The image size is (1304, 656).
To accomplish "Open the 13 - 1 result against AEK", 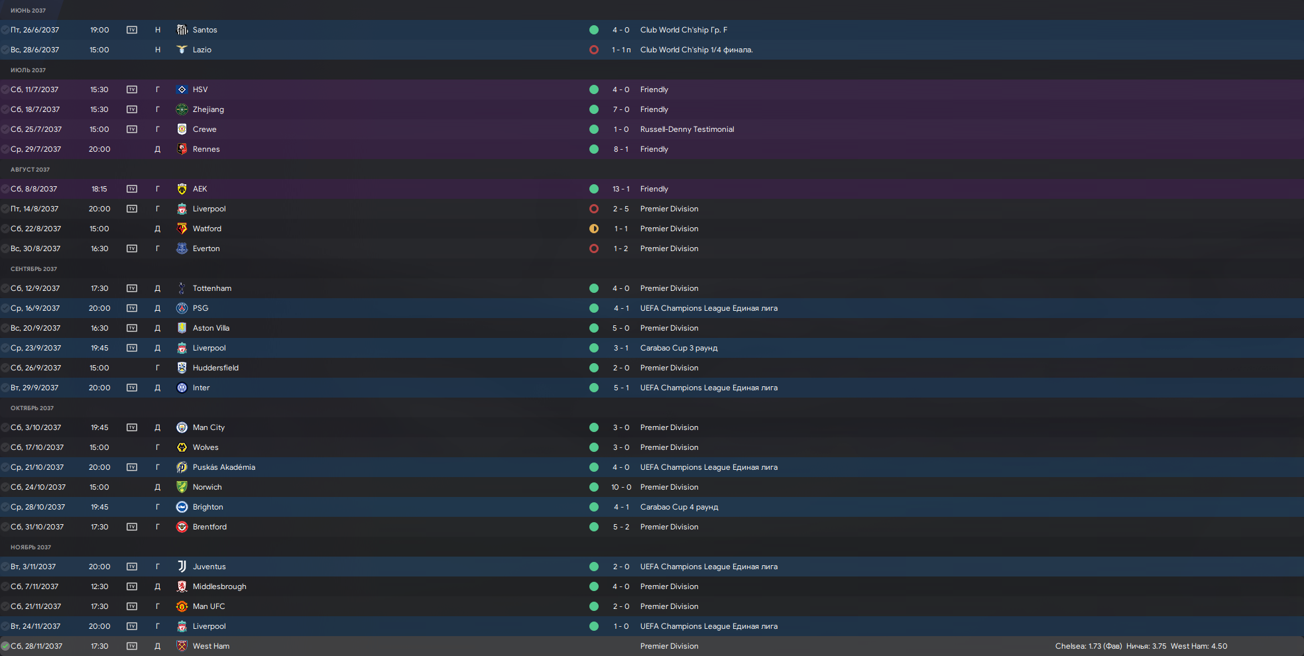I will click(621, 189).
